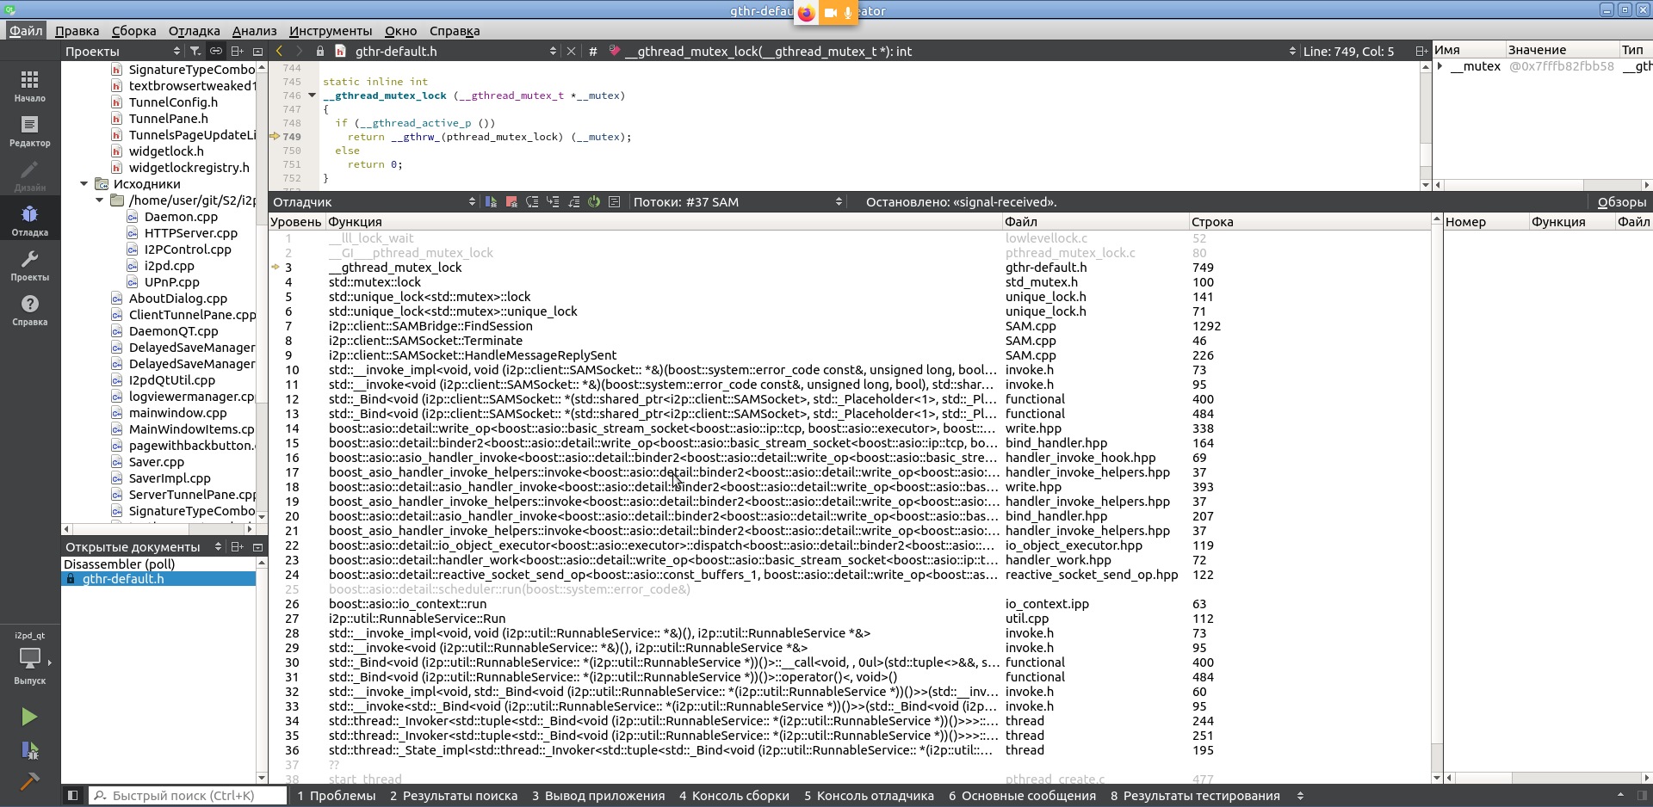Restart the debugging session
This screenshot has height=807, width=1653.
click(594, 202)
